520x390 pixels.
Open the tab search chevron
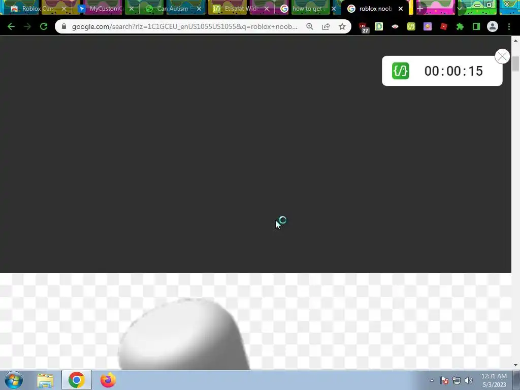pyautogui.click(x=460, y=9)
